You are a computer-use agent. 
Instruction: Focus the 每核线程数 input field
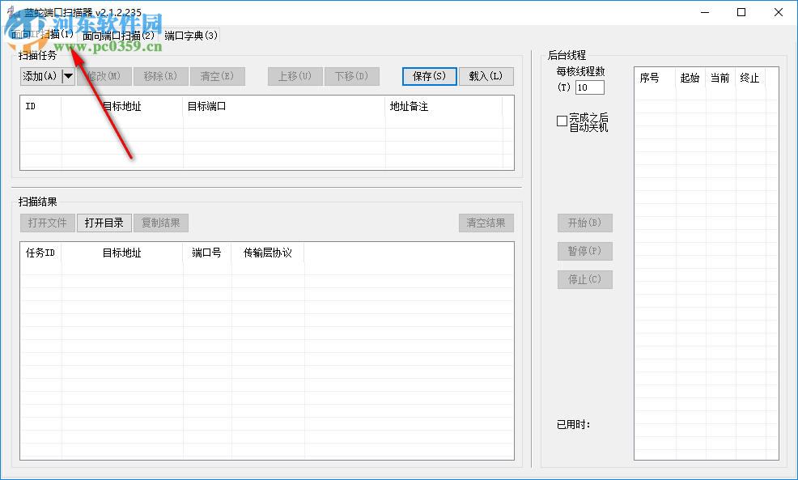(x=590, y=87)
